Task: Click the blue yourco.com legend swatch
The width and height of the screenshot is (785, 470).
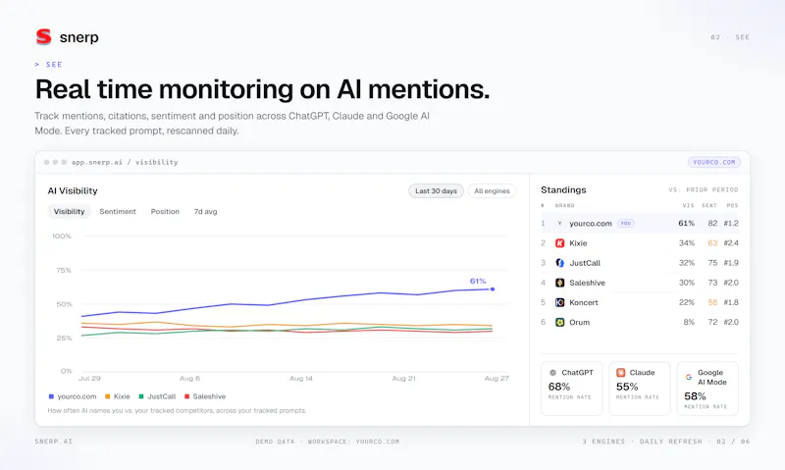Action: point(51,396)
